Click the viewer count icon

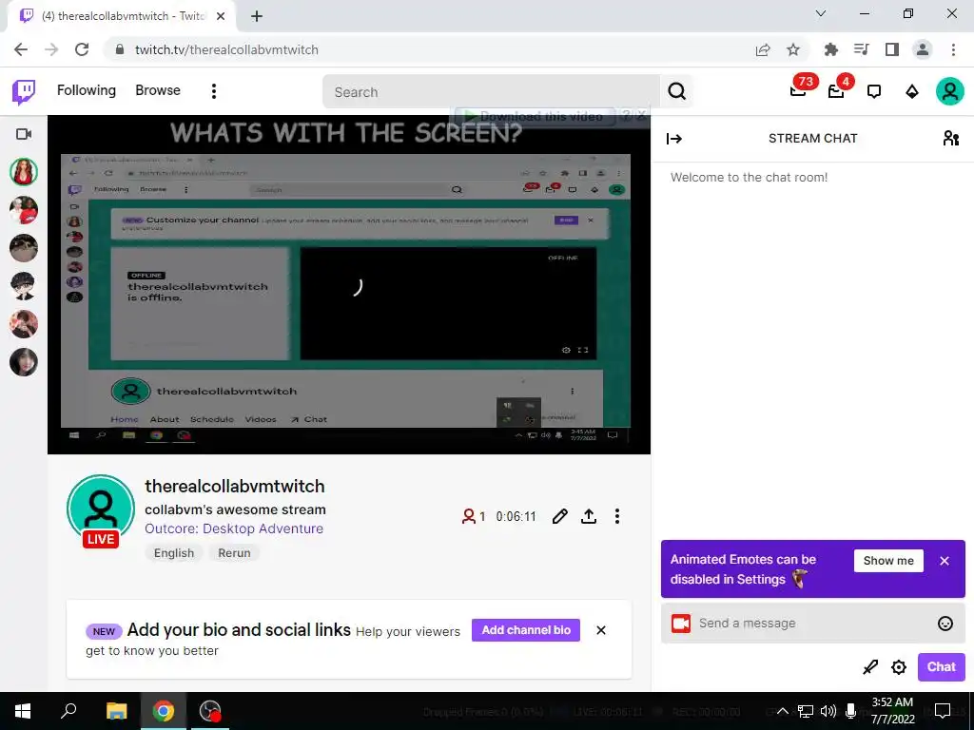(x=468, y=516)
